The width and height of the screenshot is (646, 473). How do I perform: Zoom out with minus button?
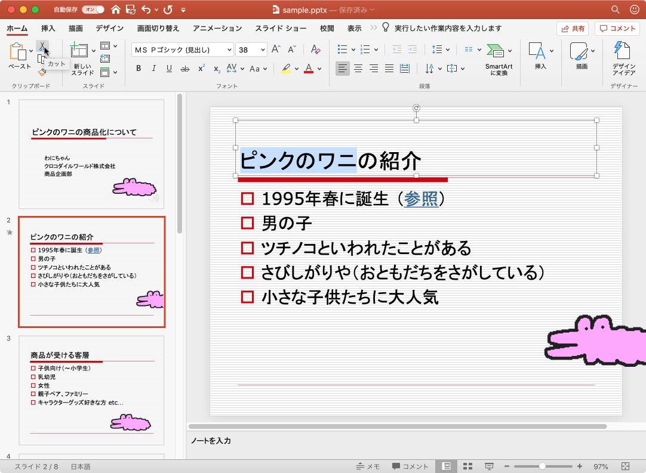(x=507, y=466)
